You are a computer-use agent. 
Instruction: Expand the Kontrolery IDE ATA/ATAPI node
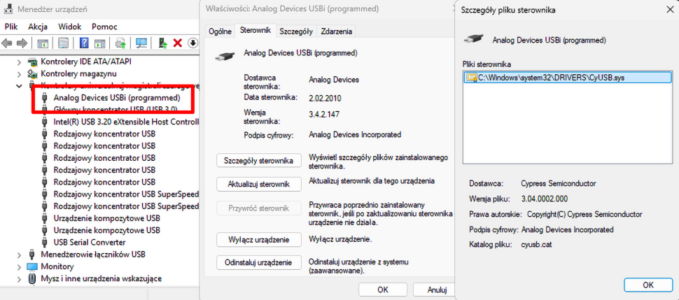coord(19,62)
